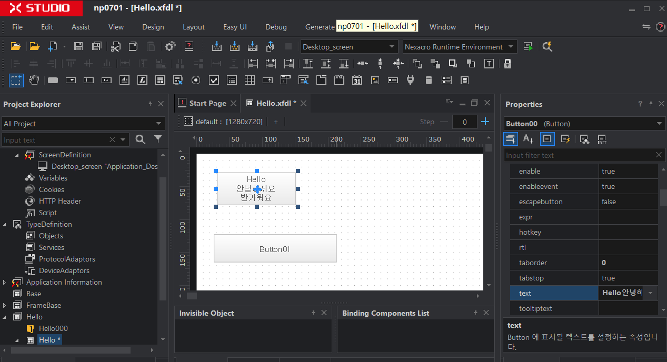Switch to the Start Page tab
Image resolution: width=667 pixels, height=362 pixels.
click(x=207, y=103)
